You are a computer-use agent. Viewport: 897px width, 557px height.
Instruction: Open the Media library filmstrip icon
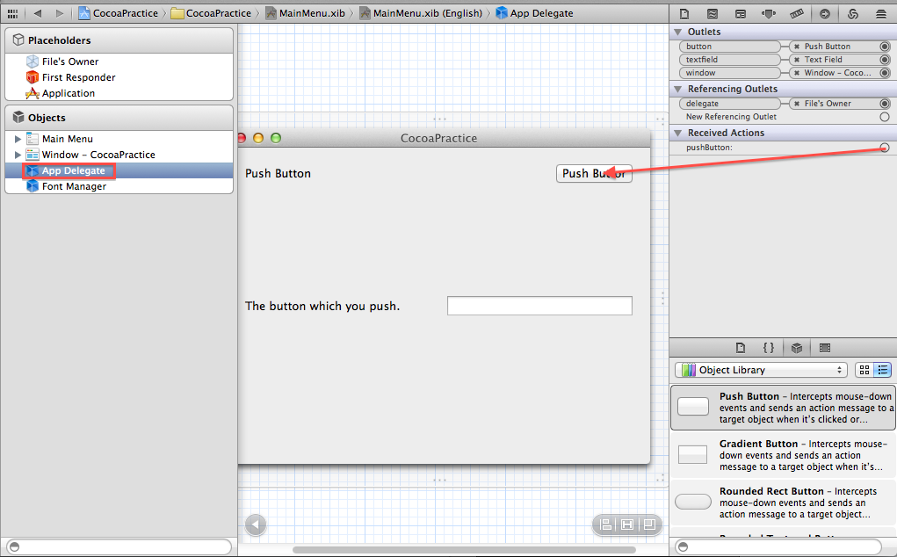click(x=824, y=348)
